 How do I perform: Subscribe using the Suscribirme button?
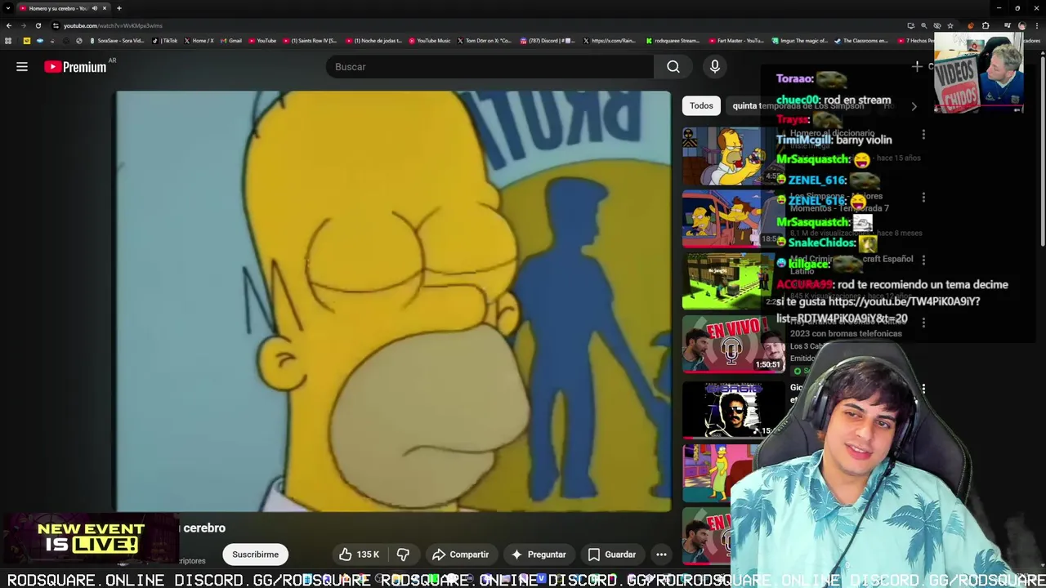point(255,555)
